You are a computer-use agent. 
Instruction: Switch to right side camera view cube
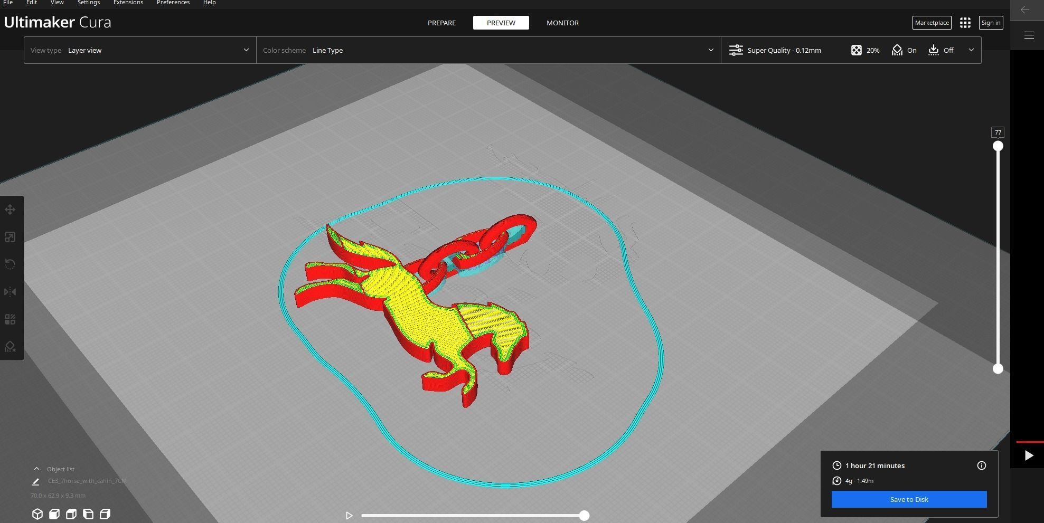point(105,514)
